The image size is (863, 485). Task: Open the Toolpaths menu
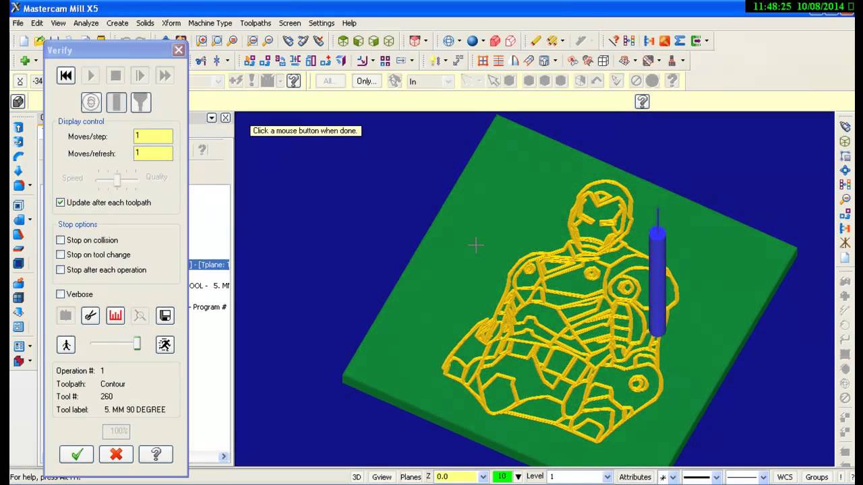coord(256,23)
